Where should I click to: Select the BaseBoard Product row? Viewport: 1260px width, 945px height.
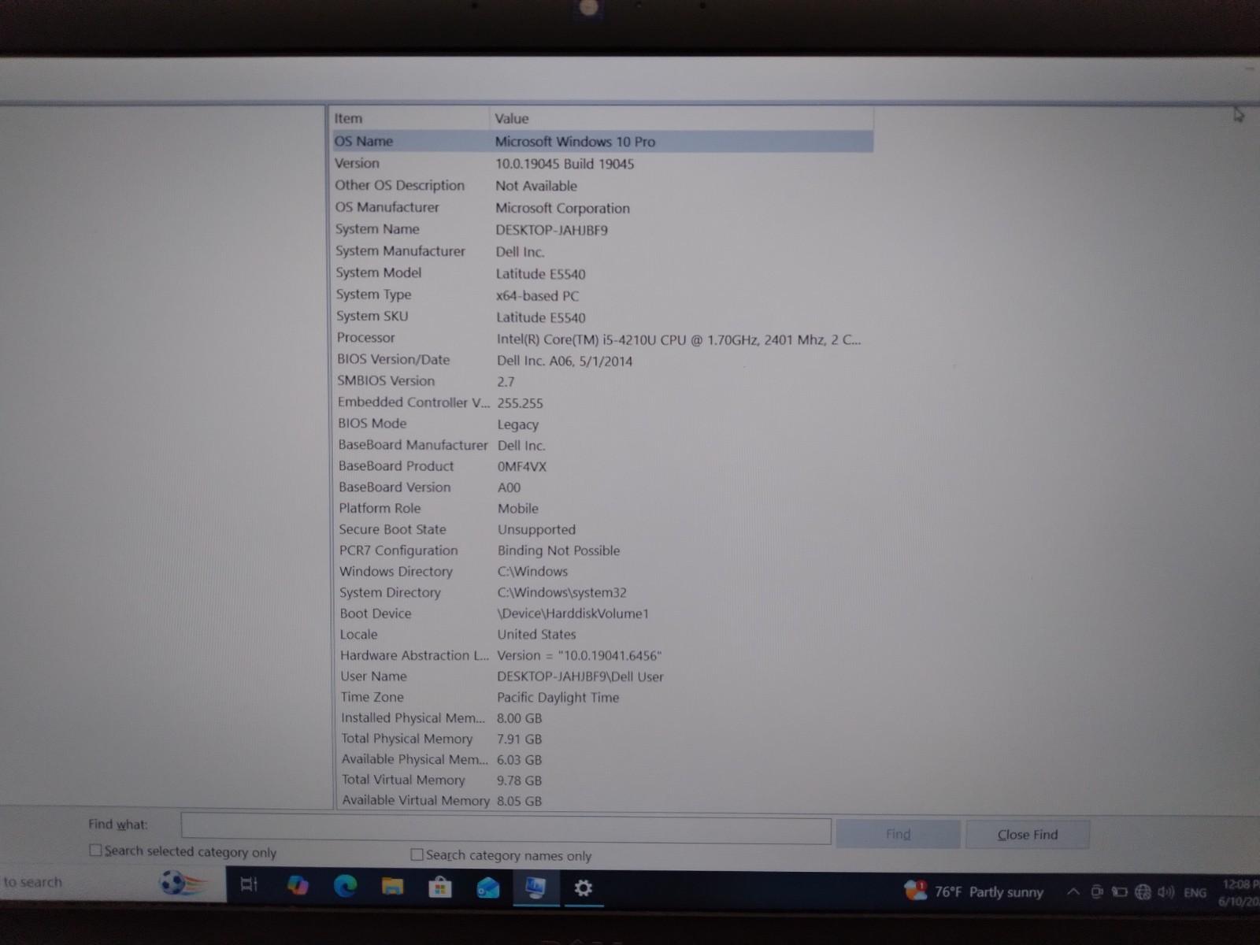pos(602,466)
